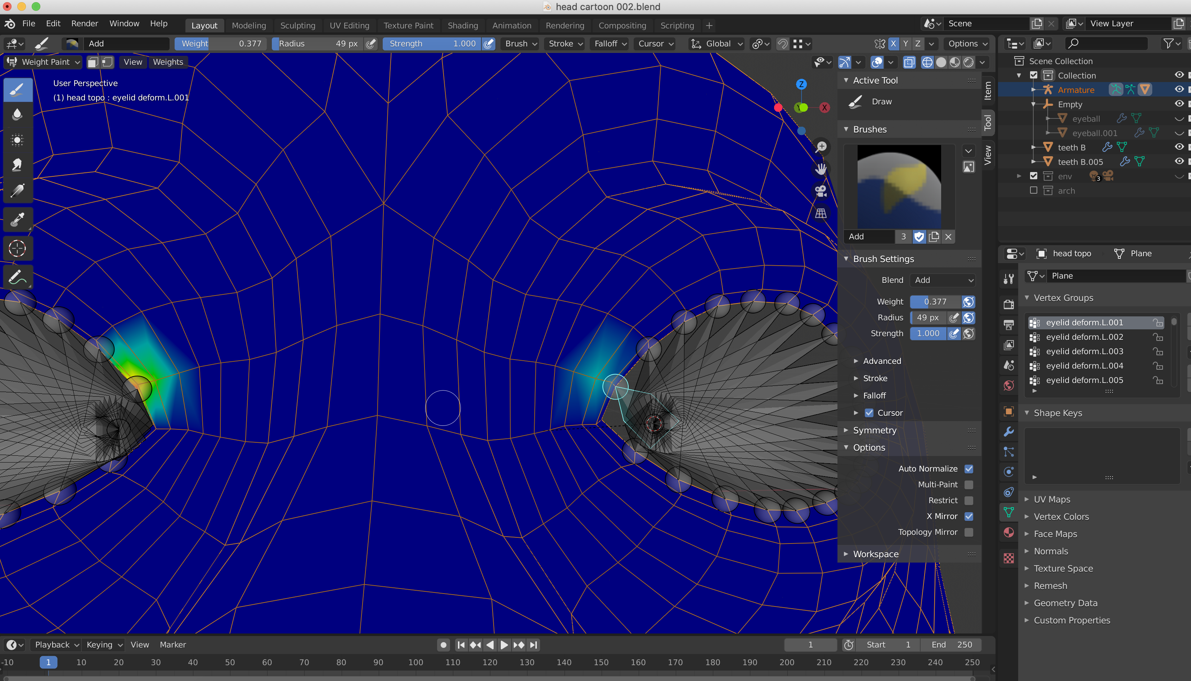
Task: Toggle camera view icon in viewport
Action: coord(821,191)
